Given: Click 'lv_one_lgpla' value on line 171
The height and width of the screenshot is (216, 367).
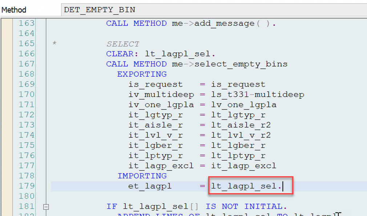Looking at the screenshot, I should point(244,105).
